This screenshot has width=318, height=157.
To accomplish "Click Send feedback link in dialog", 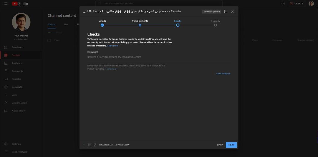I will coord(223,74).
